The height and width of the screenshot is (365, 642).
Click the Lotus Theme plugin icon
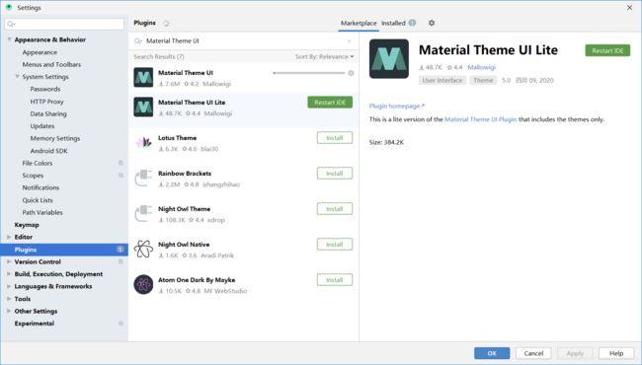click(143, 142)
